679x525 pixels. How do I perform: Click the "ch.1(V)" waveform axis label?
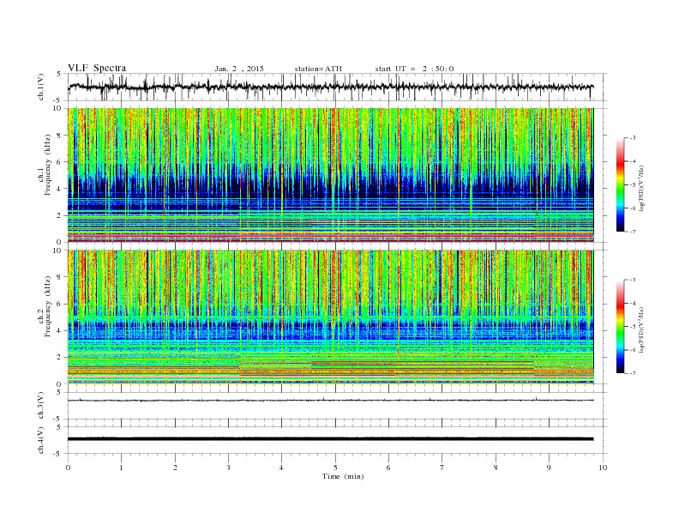pos(41,87)
